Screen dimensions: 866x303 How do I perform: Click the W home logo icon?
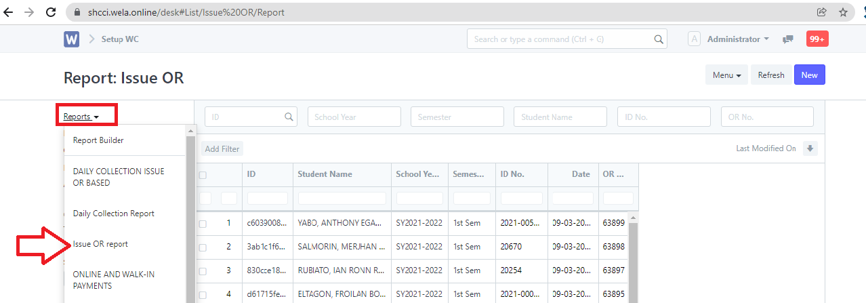tap(72, 39)
